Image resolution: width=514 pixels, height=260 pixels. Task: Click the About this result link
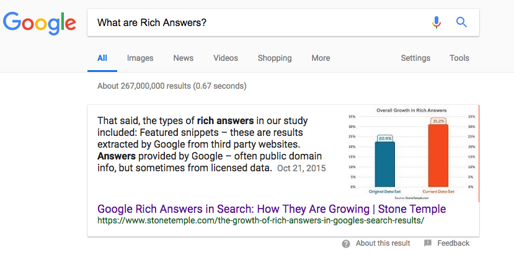[383, 243]
